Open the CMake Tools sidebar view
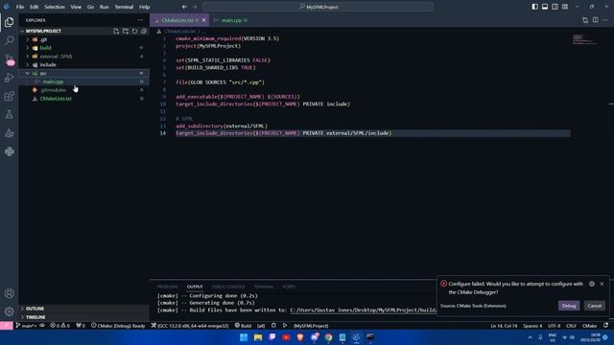This screenshot has width=614, height=345. click(10, 133)
